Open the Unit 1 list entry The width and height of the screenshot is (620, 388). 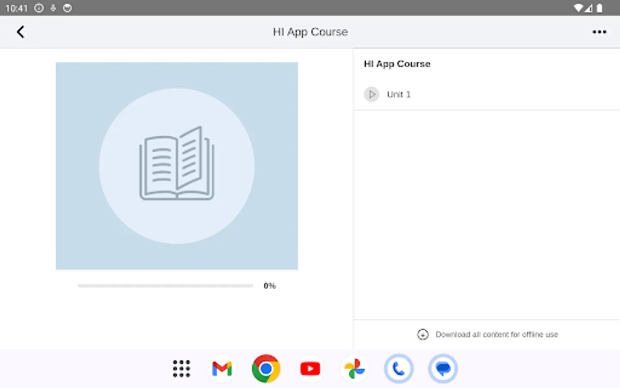click(487, 94)
